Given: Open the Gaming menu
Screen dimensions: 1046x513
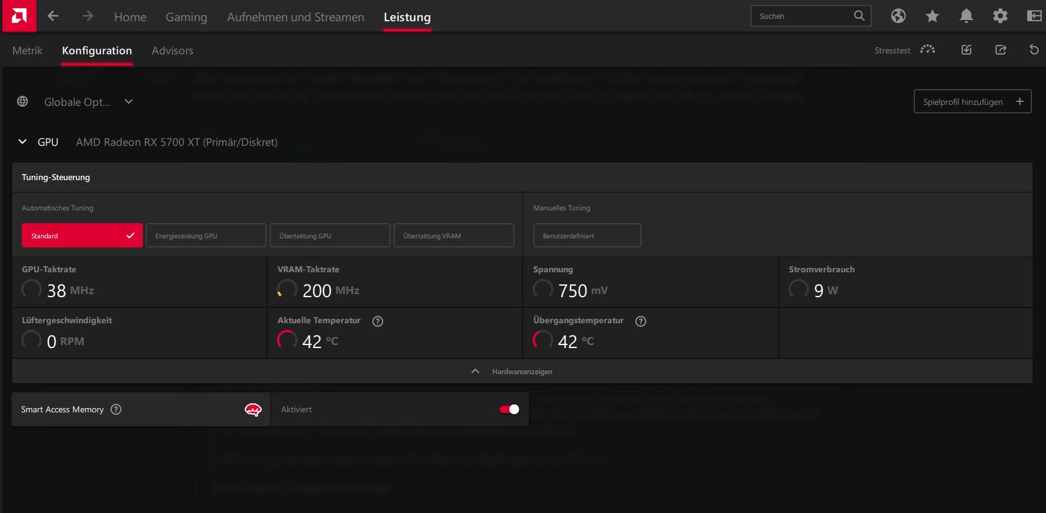Looking at the screenshot, I should (x=186, y=17).
